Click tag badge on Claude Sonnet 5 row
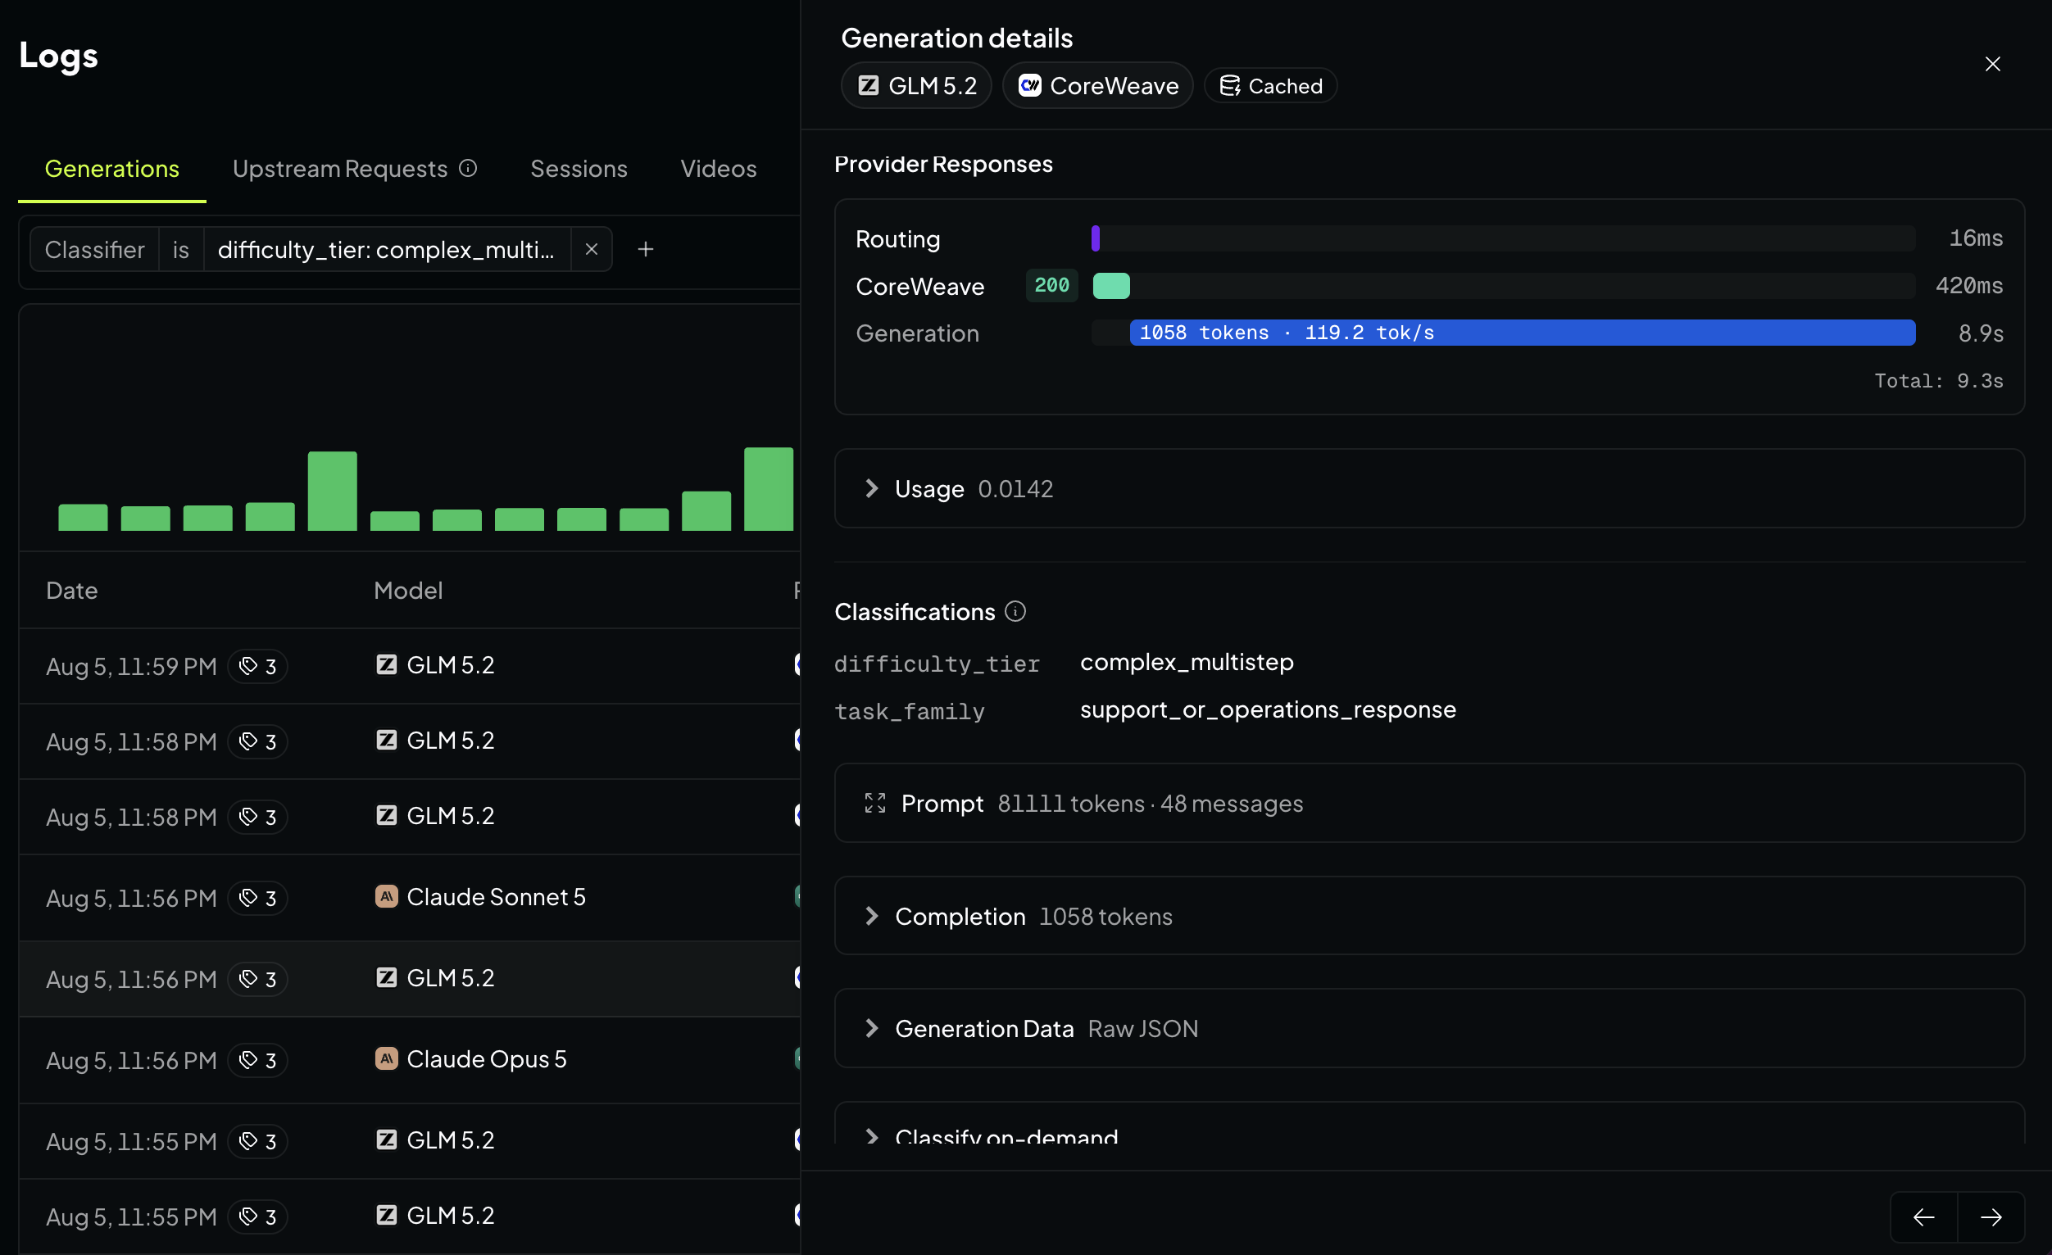This screenshot has width=2052, height=1255. [x=258, y=898]
